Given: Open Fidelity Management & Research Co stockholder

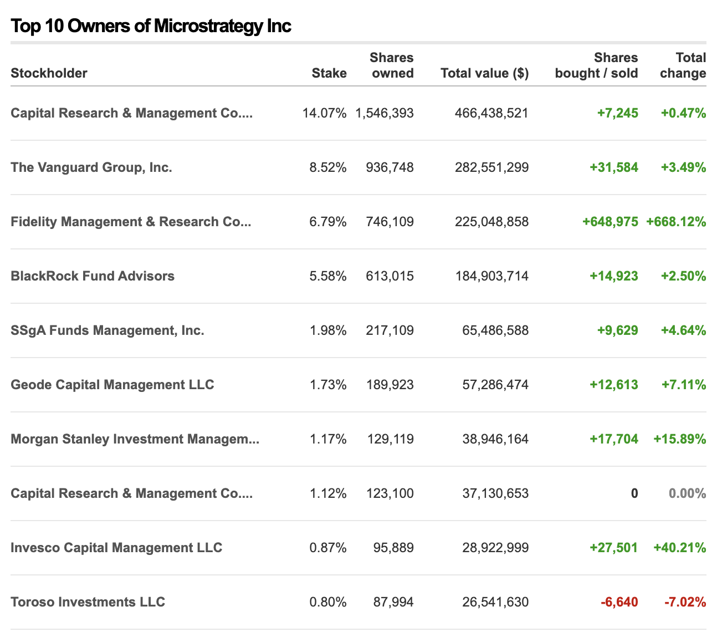Looking at the screenshot, I should pos(131,222).
